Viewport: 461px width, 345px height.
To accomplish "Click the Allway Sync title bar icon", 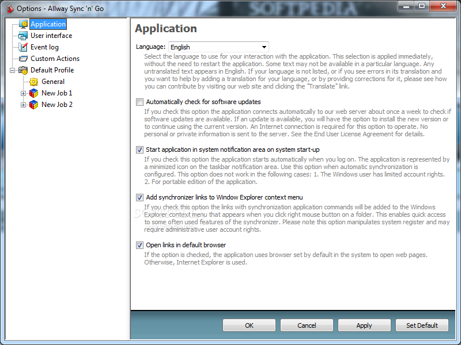I will click(9, 9).
